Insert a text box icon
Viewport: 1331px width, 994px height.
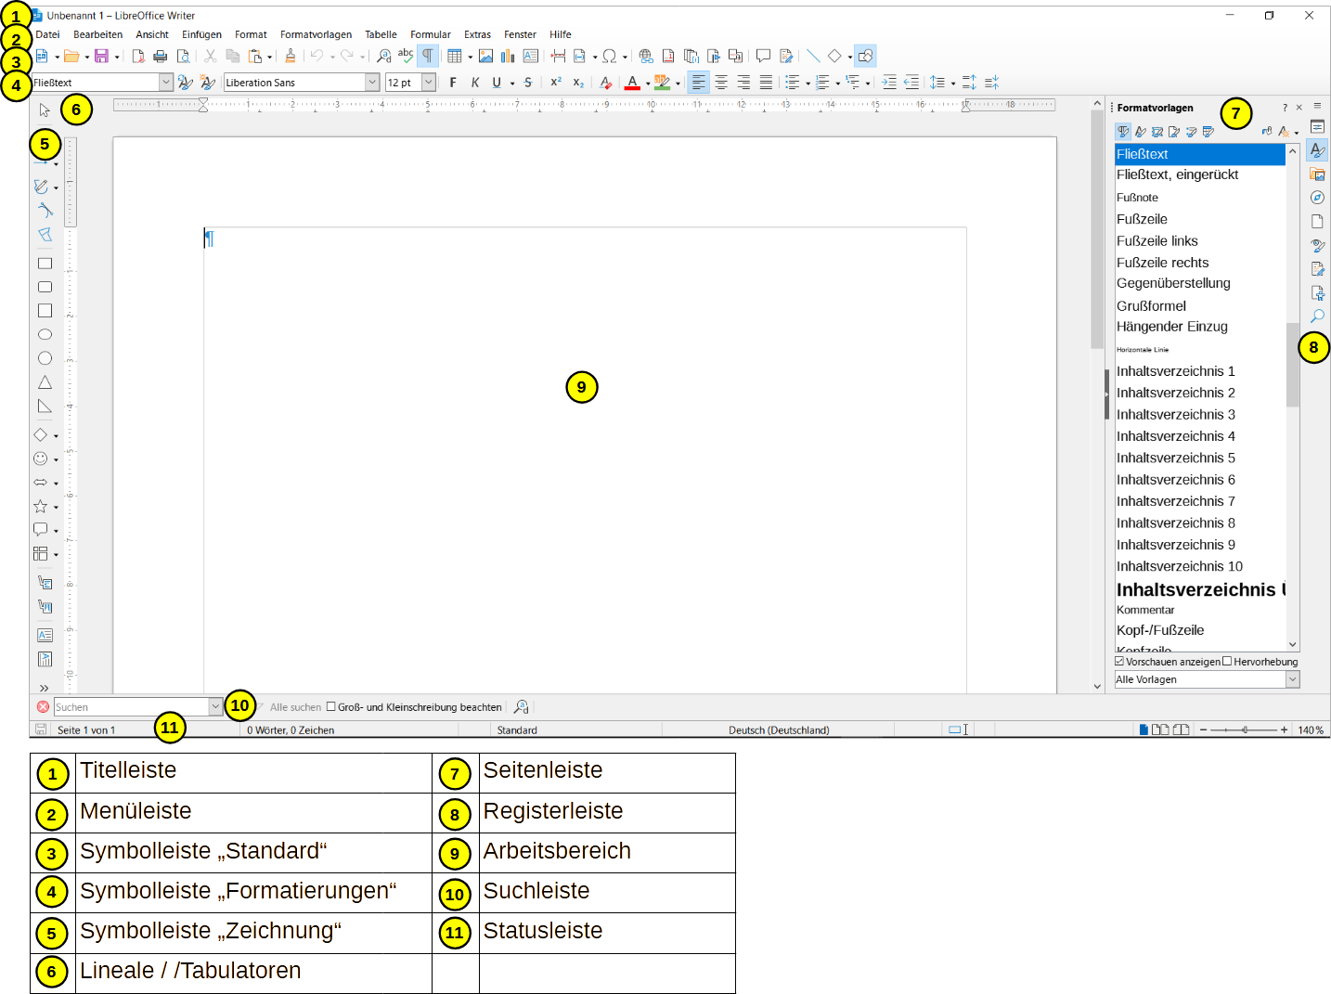pyautogui.click(x=531, y=57)
